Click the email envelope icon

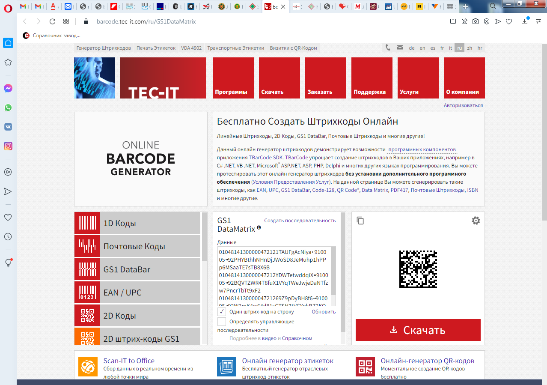(400, 48)
